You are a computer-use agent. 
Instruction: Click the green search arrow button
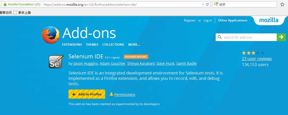(281, 37)
